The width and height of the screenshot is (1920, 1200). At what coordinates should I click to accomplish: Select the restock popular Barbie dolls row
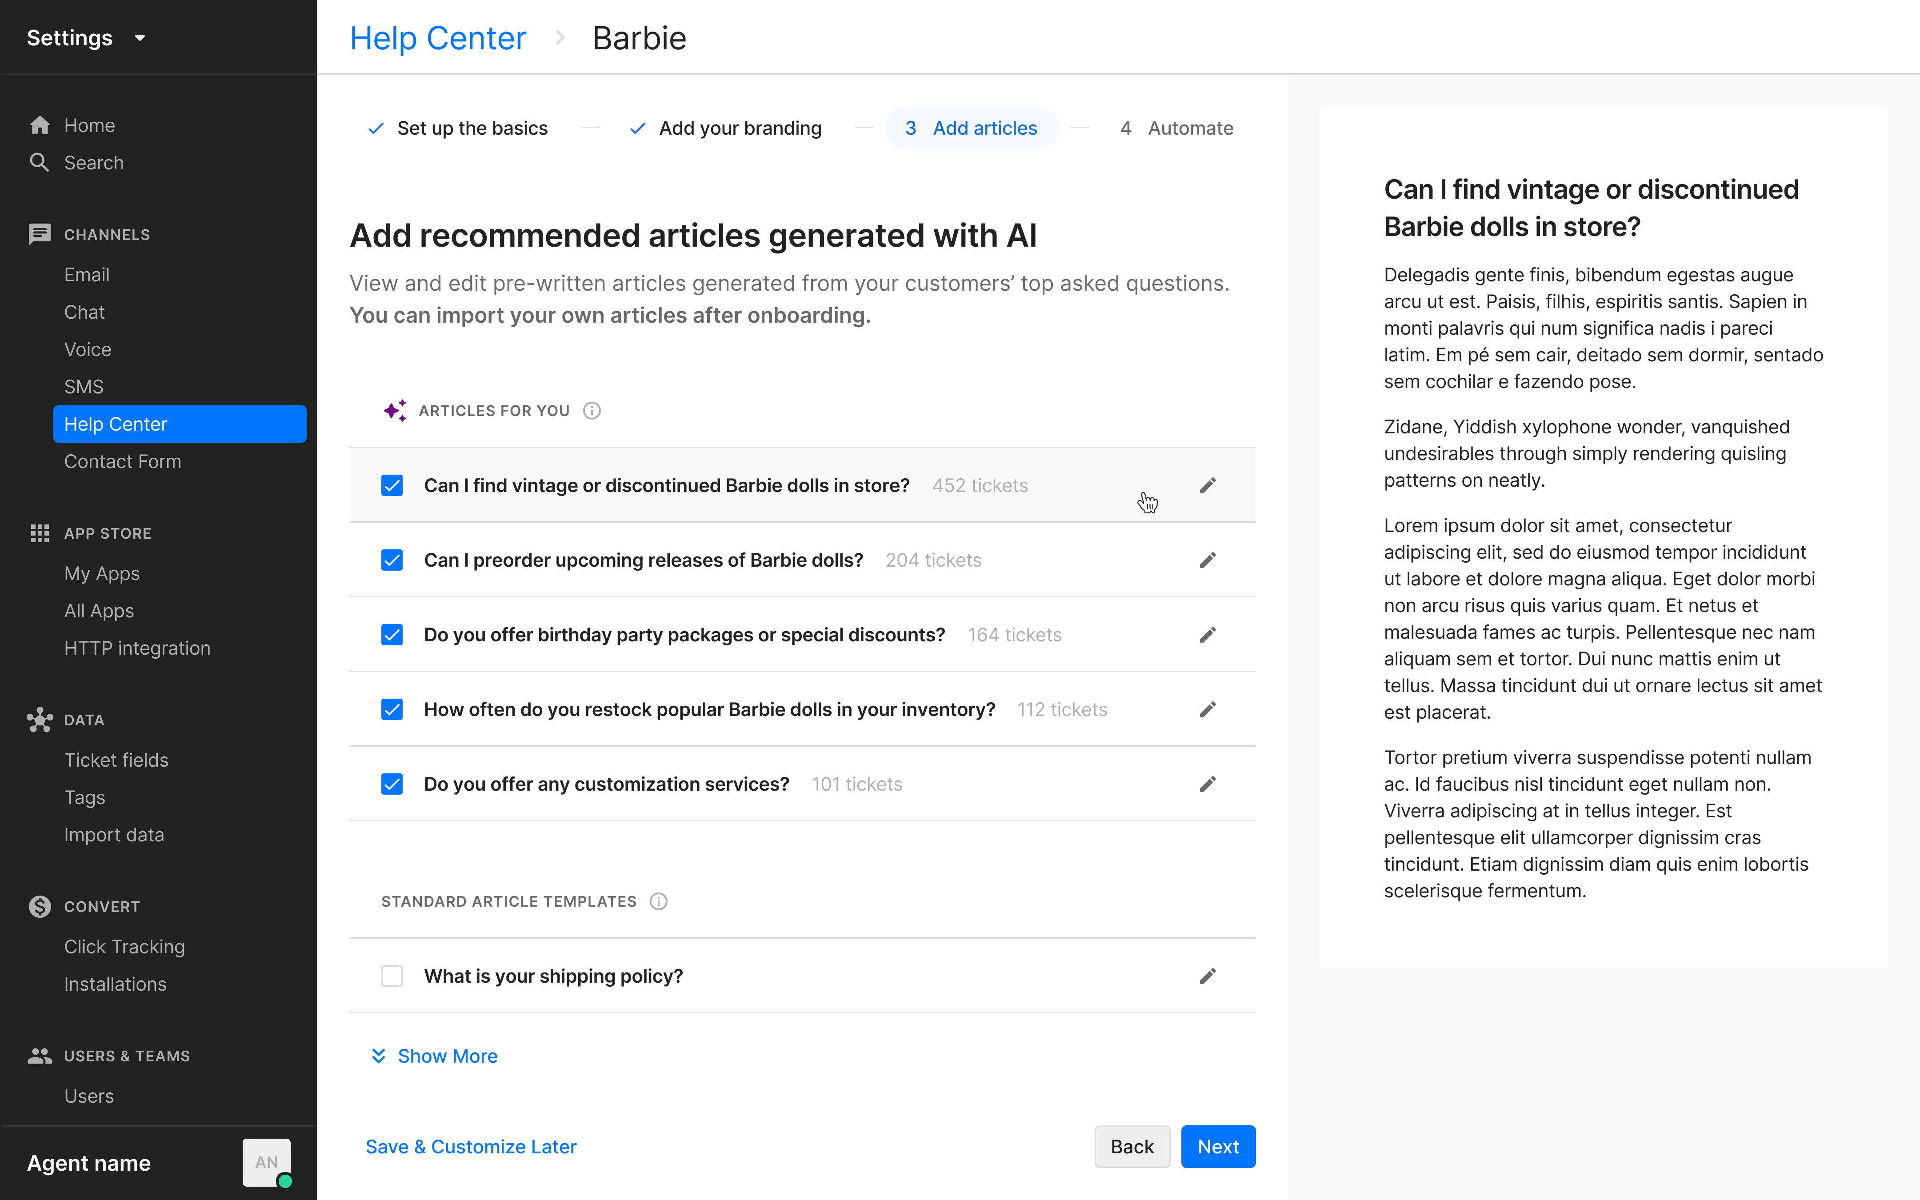click(x=708, y=709)
